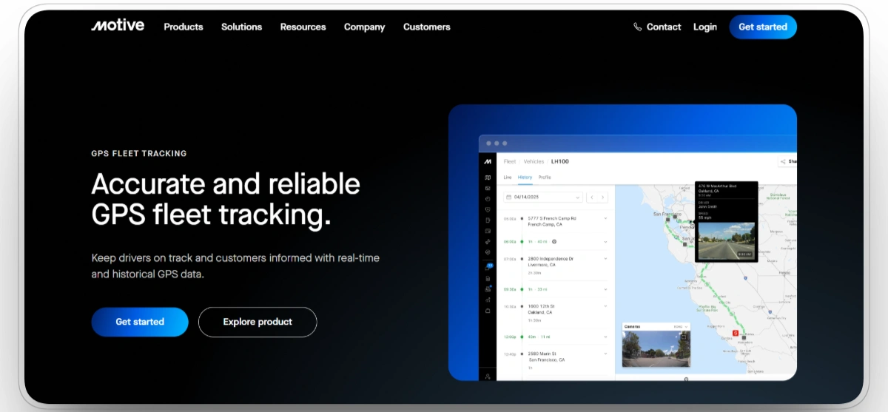The height and width of the screenshot is (412, 888).
Task: Click the GPS FLEET TRACKING label
Action: click(x=139, y=154)
